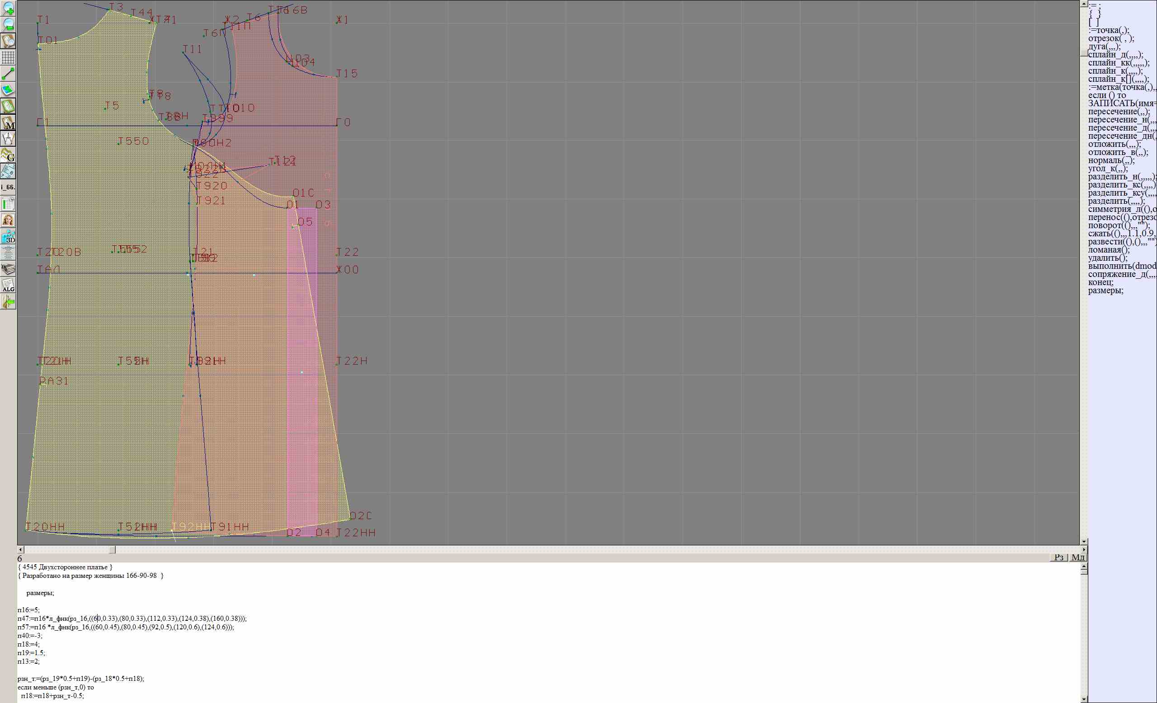
Task: Choose 'размеры;' entry in right operator panel
Action: point(1105,291)
